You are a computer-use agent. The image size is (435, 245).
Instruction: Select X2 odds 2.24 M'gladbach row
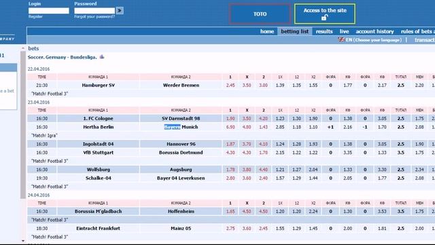point(313,212)
